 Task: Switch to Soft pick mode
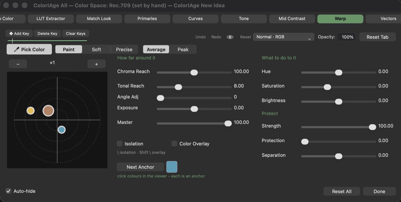tap(97, 49)
